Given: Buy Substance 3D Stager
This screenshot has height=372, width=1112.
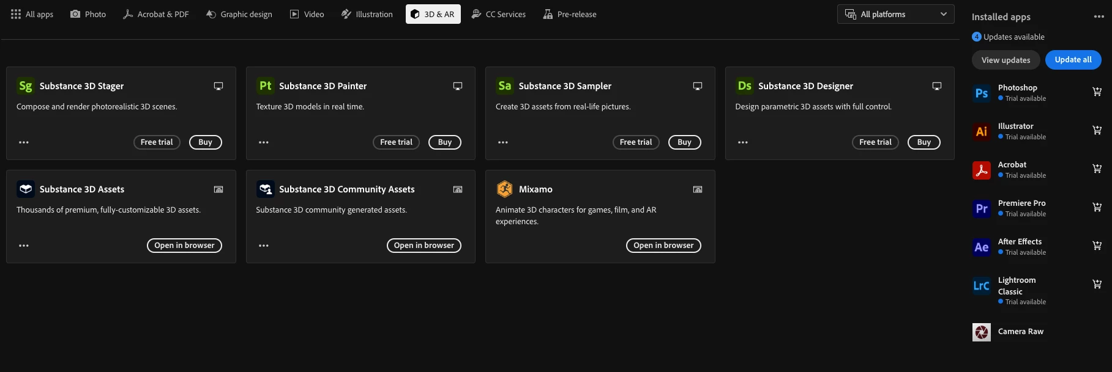Looking at the screenshot, I should (x=206, y=142).
